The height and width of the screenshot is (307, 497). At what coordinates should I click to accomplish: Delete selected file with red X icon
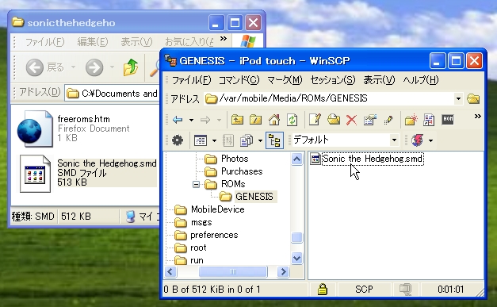tap(351, 120)
